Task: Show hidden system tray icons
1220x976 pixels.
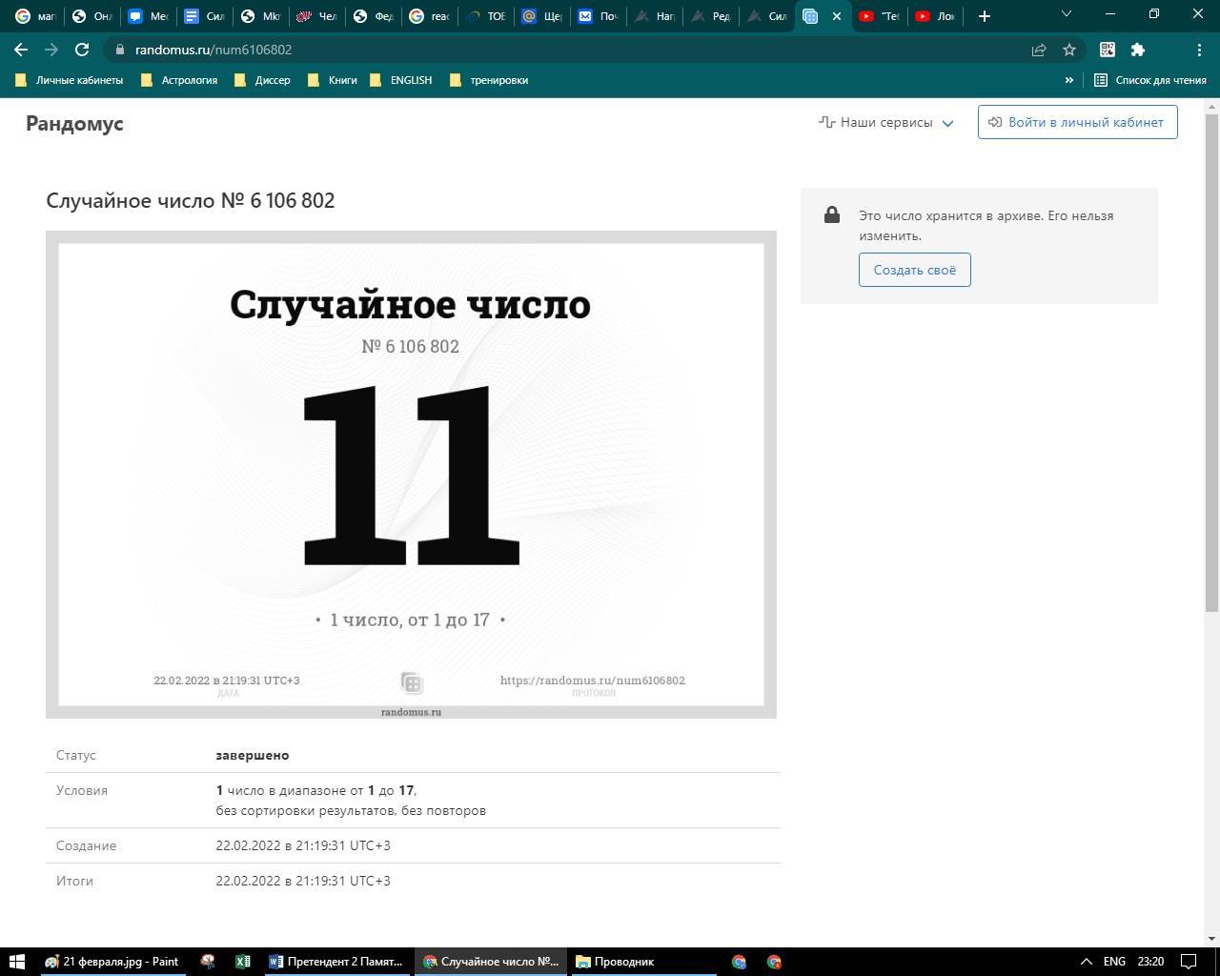Action: point(1086,962)
